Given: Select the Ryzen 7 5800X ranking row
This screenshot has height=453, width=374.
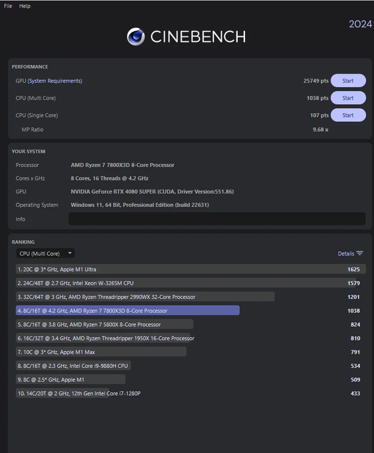Looking at the screenshot, I should [191, 324].
